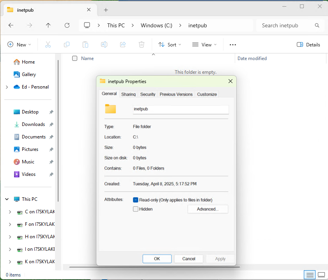This screenshot has width=328, height=280.
Task: Switch to the Previous Versions tab
Action: [x=176, y=94]
